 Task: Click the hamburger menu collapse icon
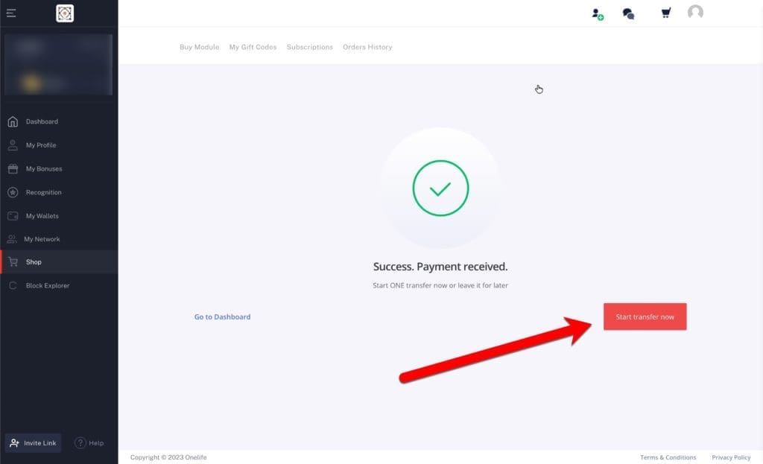point(11,13)
